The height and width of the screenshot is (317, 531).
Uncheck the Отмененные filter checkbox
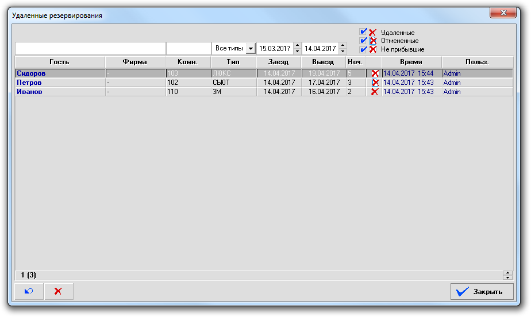pos(363,41)
